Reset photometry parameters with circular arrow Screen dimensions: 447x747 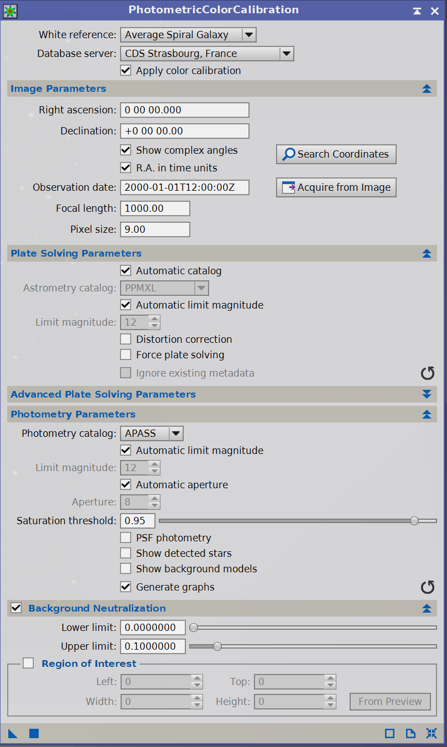click(428, 587)
